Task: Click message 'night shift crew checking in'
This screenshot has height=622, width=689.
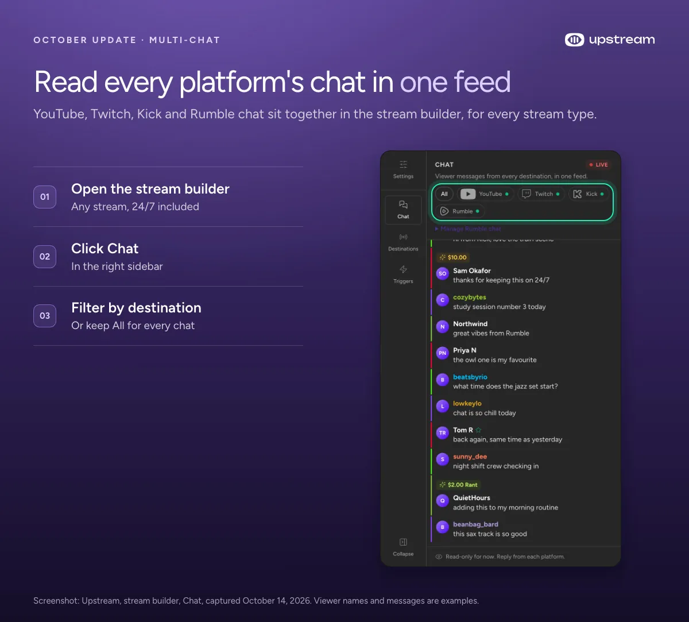Action: point(496,466)
